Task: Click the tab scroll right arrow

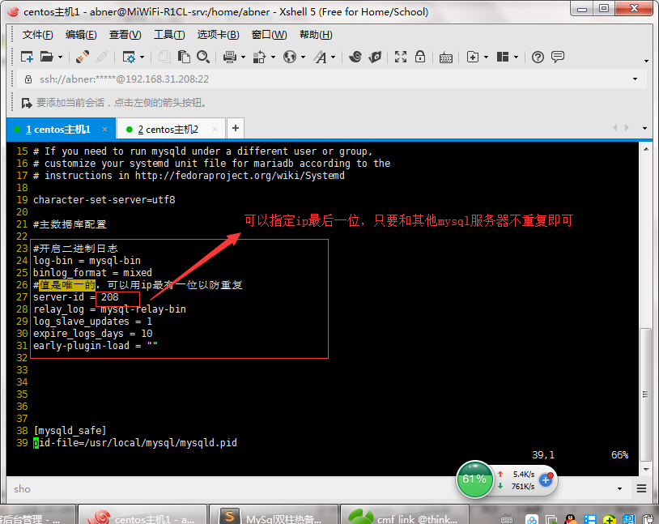Action: click(x=627, y=127)
